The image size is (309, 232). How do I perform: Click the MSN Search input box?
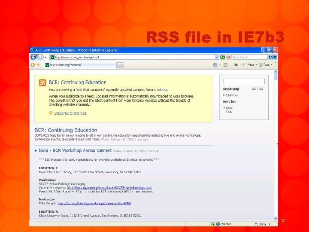250,57
